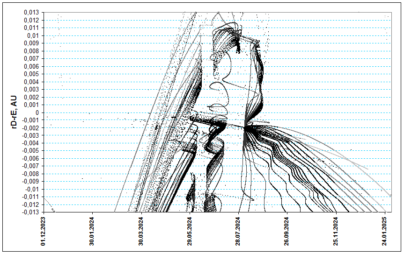Screen dimensions: 404x254
Task: Select the y-axis label 0,013
Action: (x=31, y=12)
